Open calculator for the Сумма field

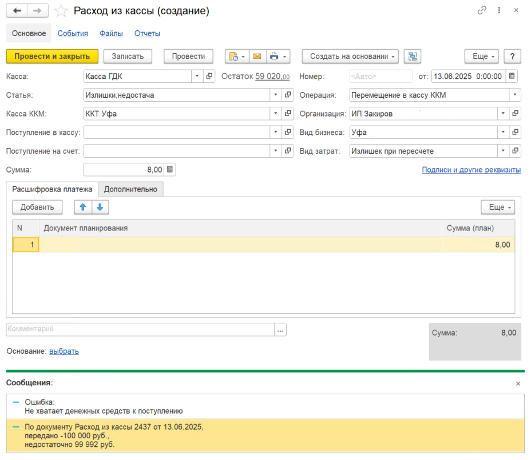pos(170,170)
